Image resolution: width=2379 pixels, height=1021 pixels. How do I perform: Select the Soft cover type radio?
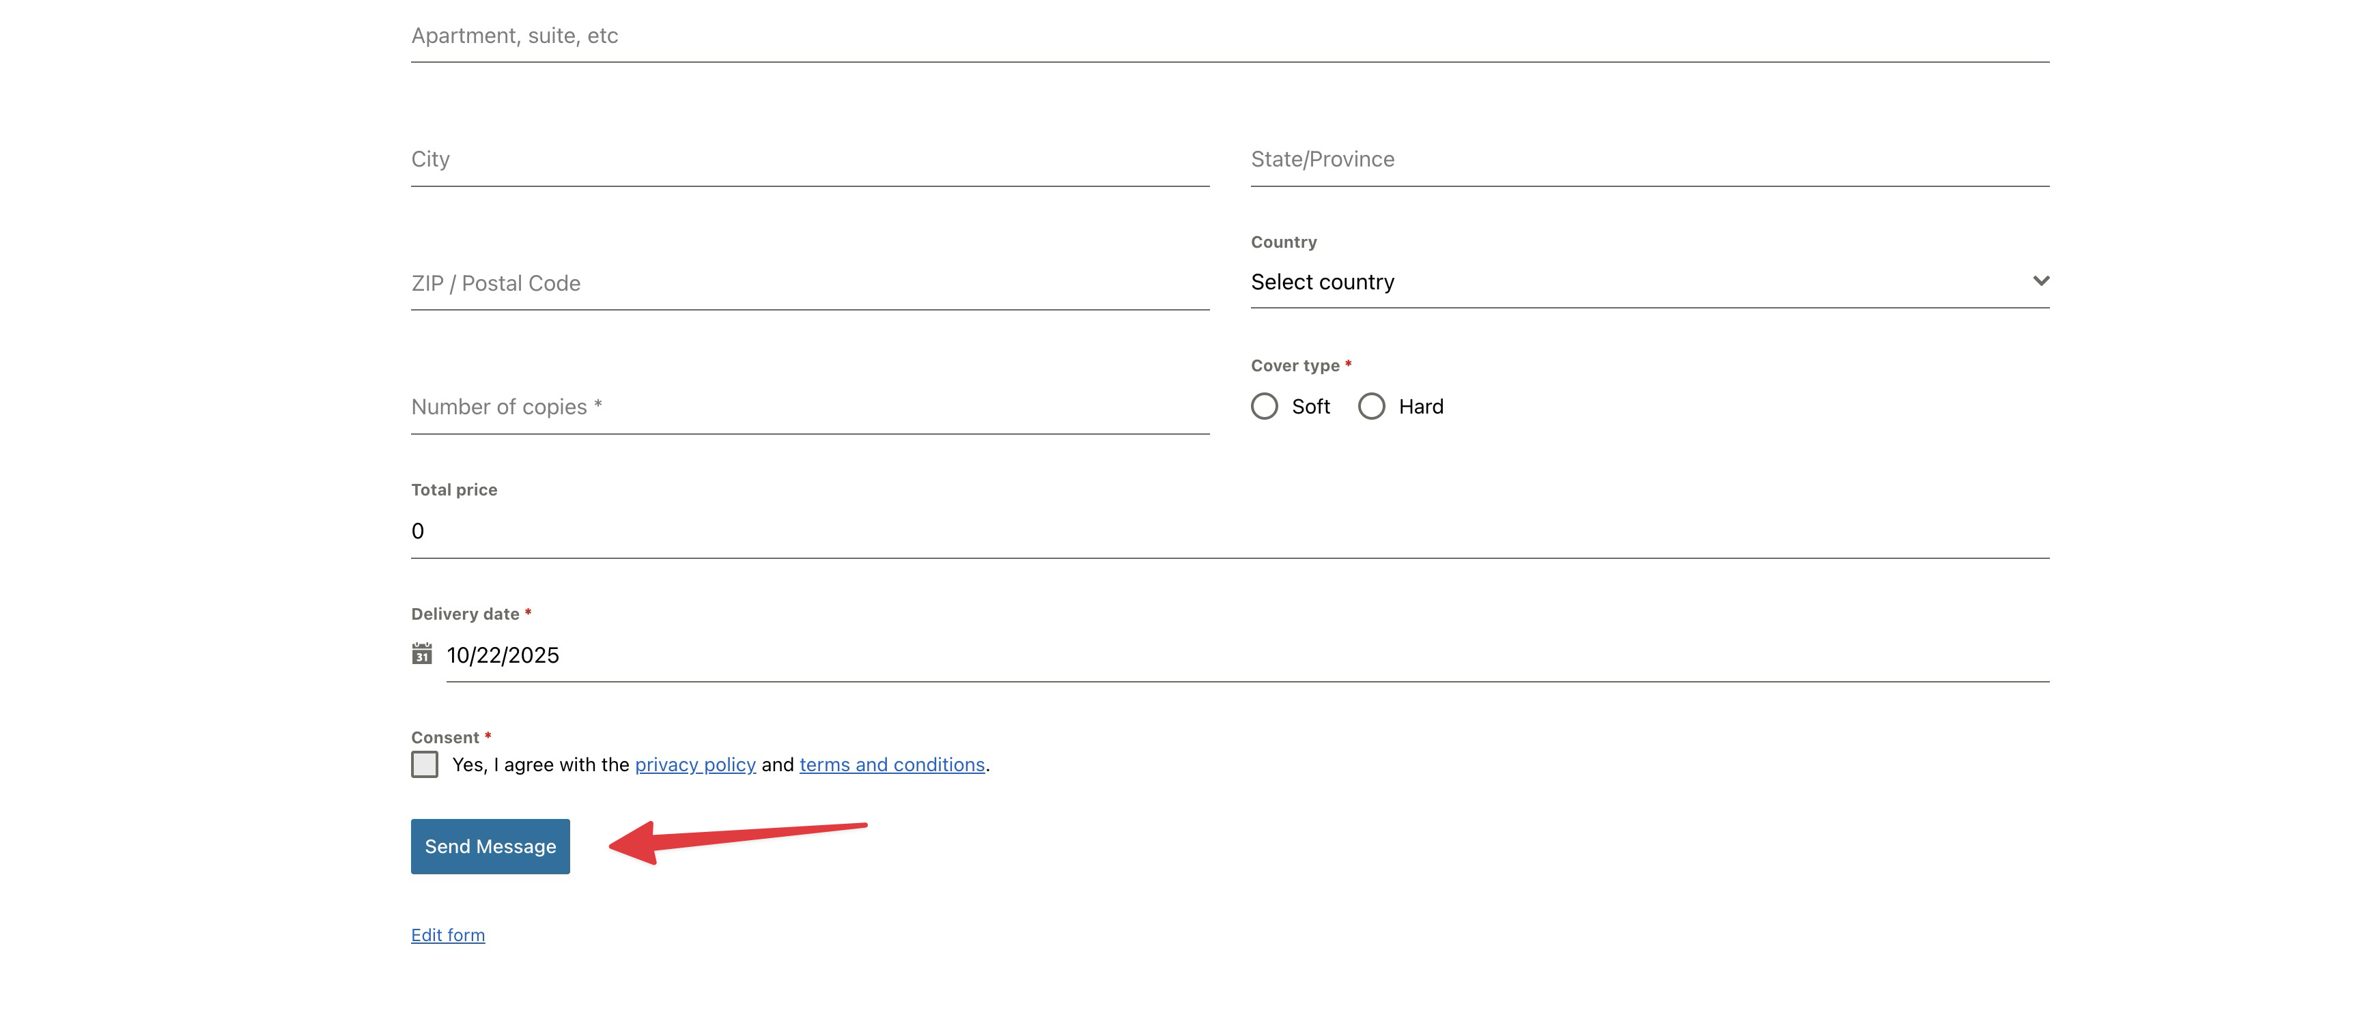pyautogui.click(x=1265, y=406)
